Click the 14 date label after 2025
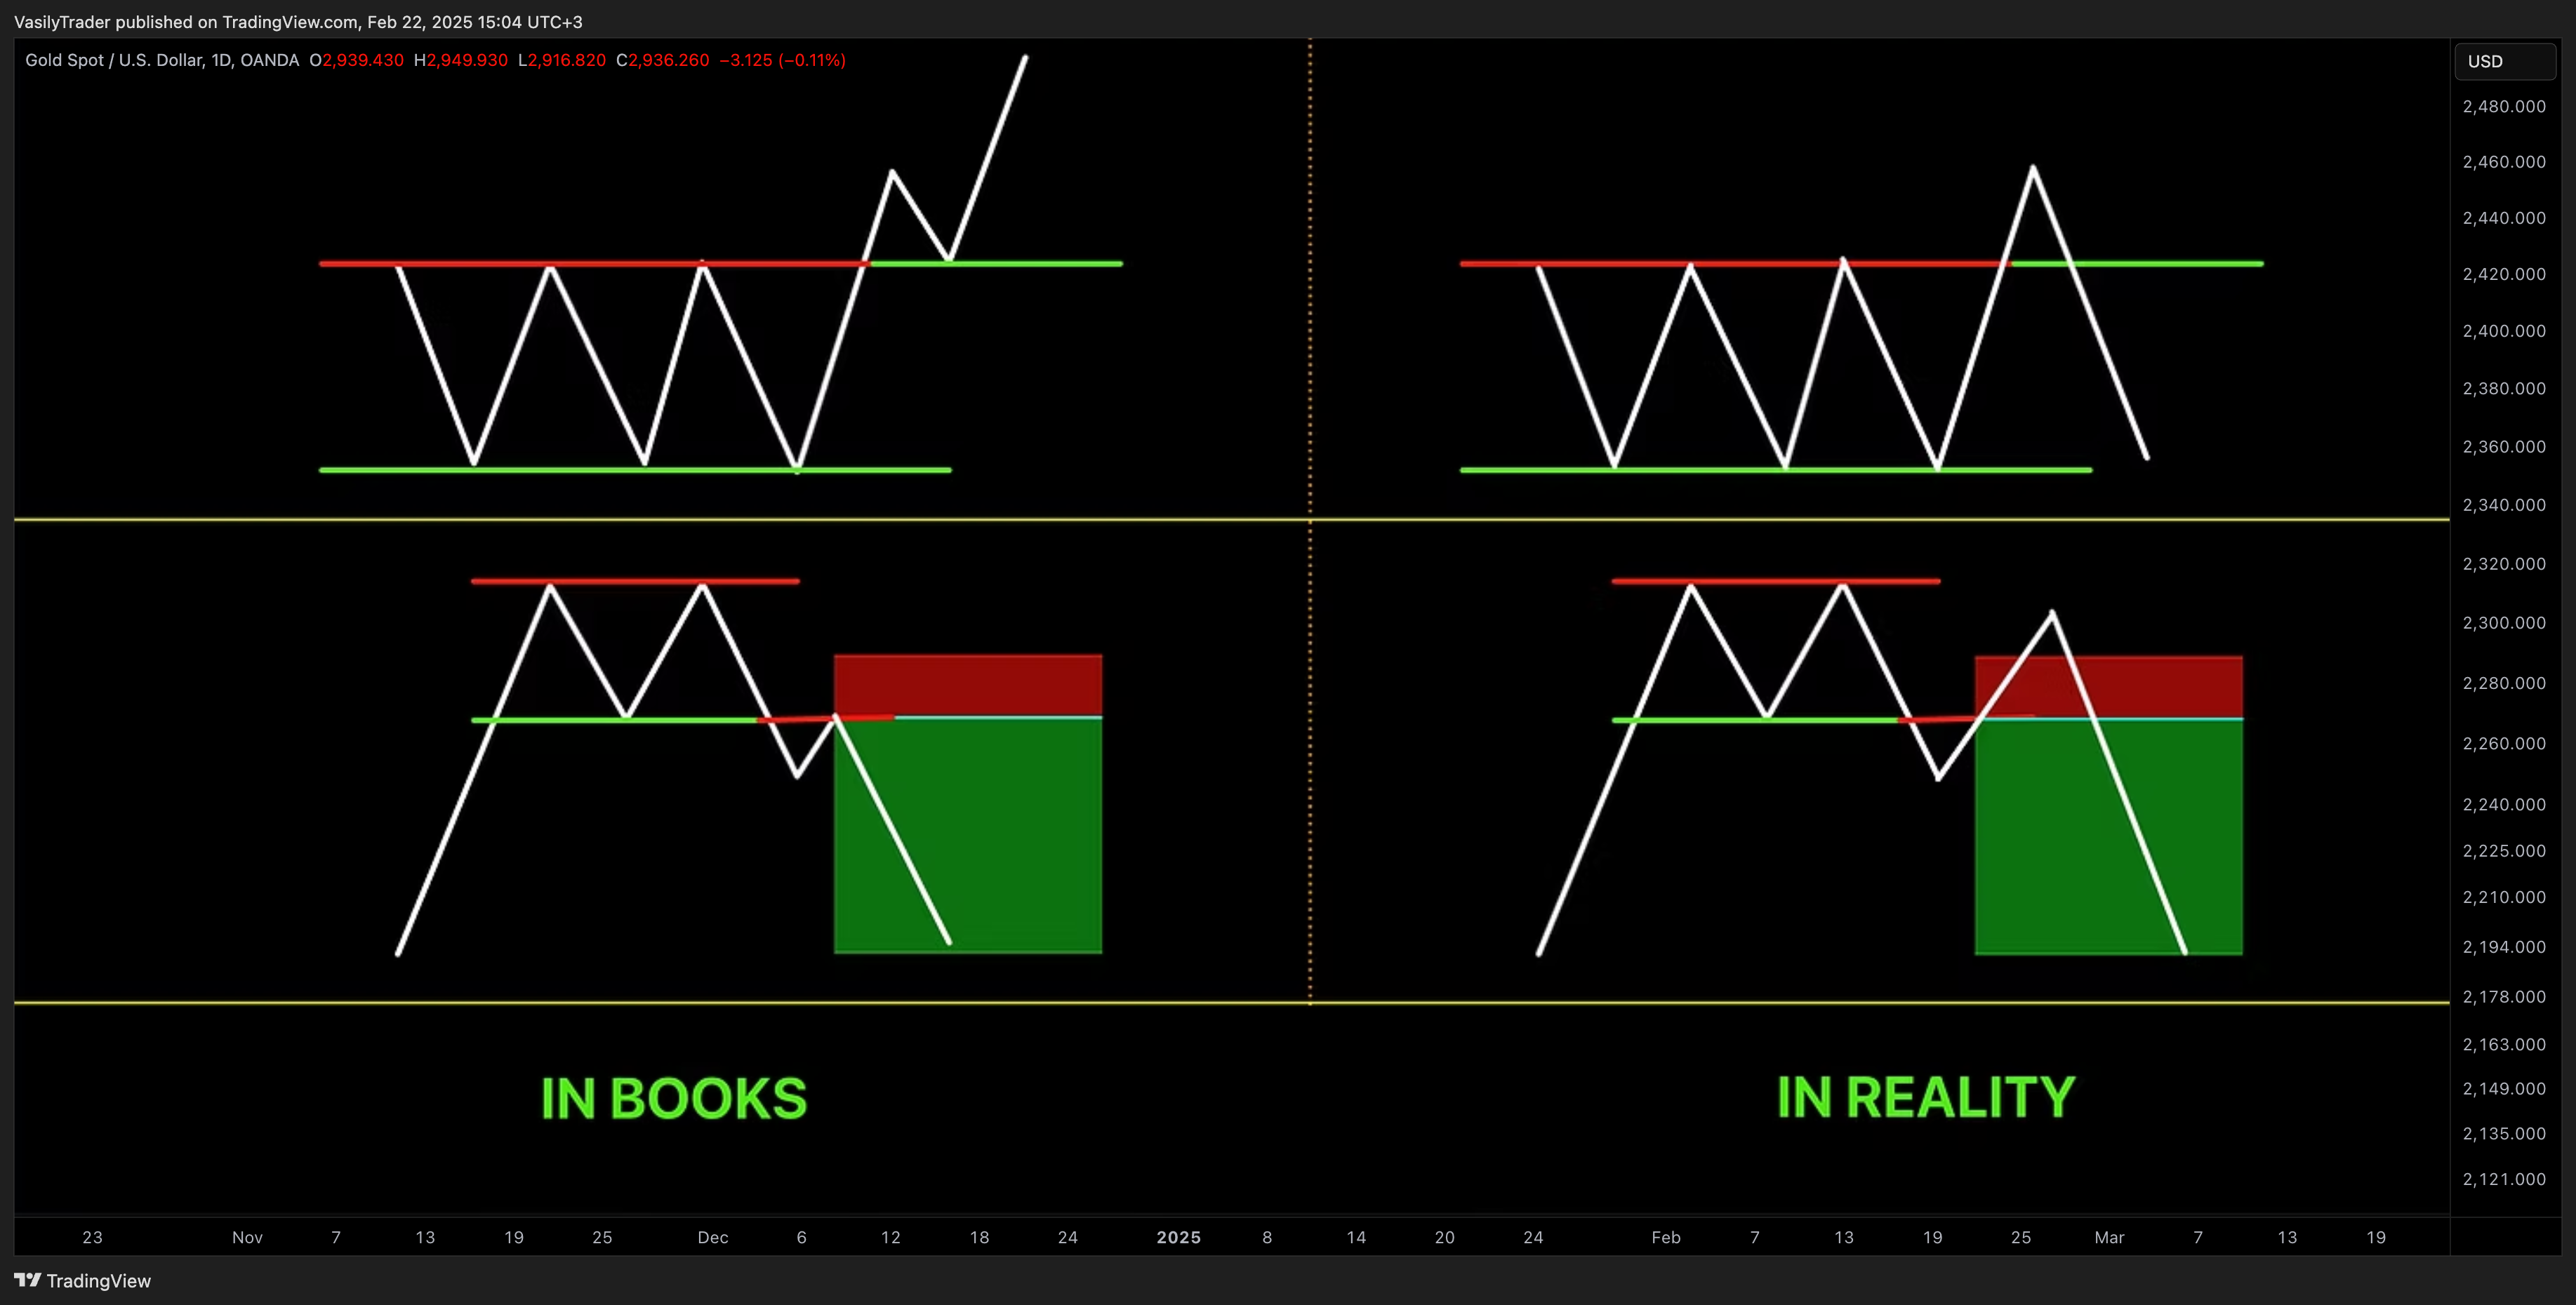This screenshot has width=2576, height=1305. (x=1356, y=1237)
